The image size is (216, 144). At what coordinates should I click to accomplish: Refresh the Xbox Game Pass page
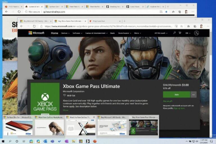34,26
